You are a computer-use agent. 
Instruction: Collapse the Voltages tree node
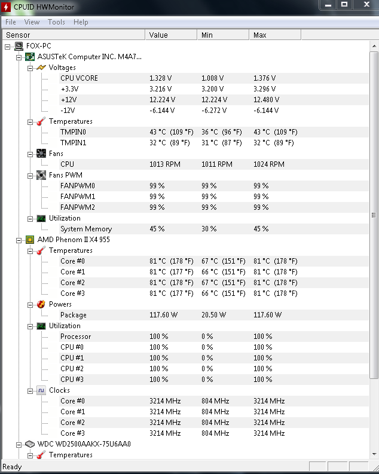pyautogui.click(x=30, y=68)
